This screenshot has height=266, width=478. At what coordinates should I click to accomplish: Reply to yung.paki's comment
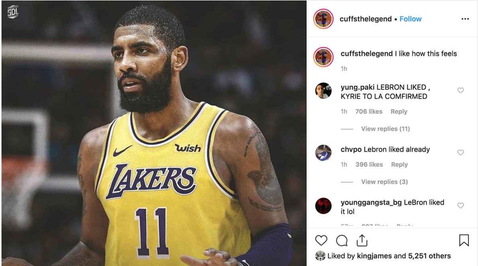click(x=399, y=111)
